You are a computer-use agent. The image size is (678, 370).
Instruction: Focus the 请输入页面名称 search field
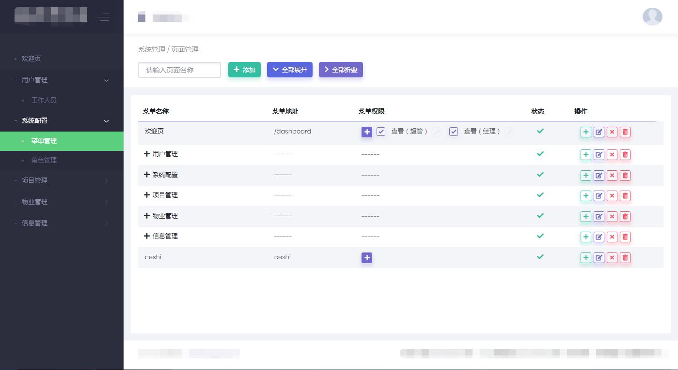pos(179,70)
